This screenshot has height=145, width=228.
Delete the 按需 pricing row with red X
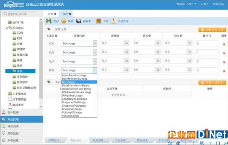coord(224,71)
